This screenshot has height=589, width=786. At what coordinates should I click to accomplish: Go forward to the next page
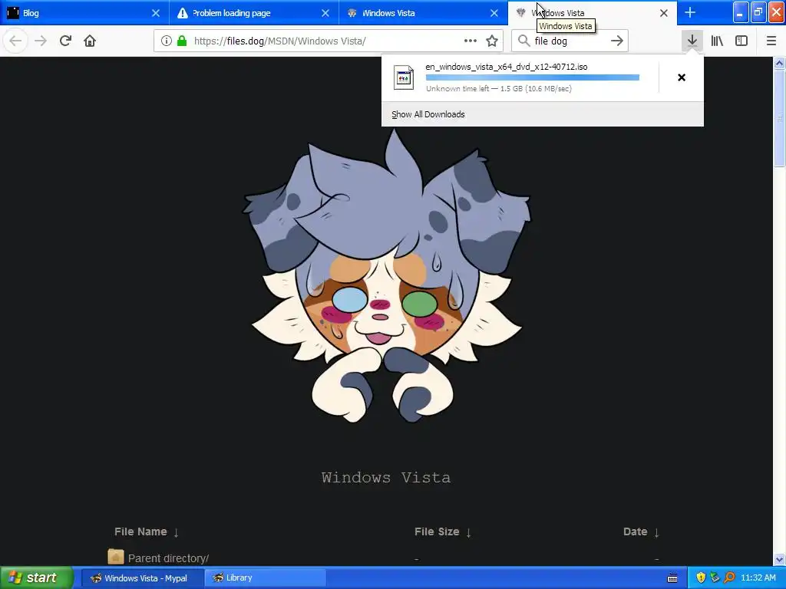click(41, 41)
